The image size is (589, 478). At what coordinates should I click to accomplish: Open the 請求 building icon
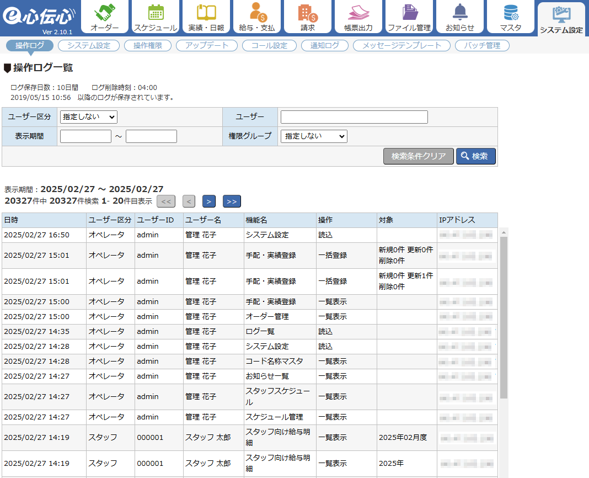click(x=308, y=17)
